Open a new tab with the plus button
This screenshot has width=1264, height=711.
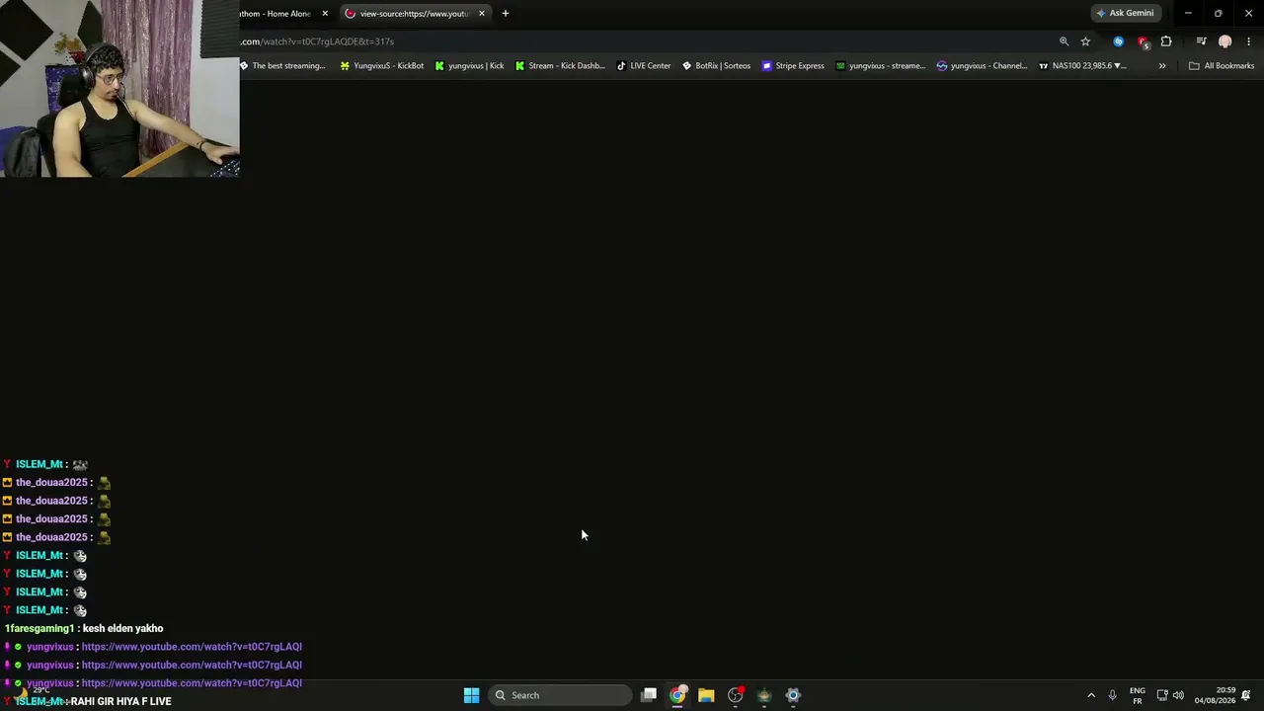pos(505,13)
